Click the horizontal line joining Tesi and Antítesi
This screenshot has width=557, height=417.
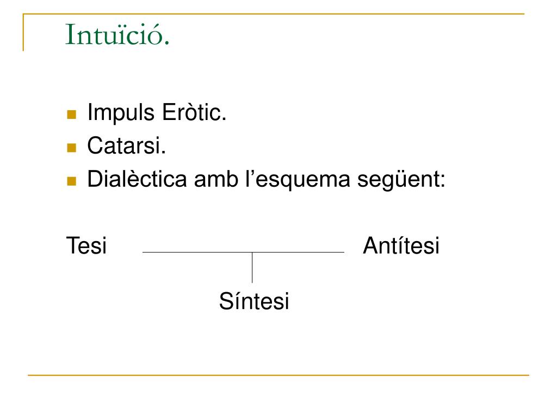(x=243, y=252)
